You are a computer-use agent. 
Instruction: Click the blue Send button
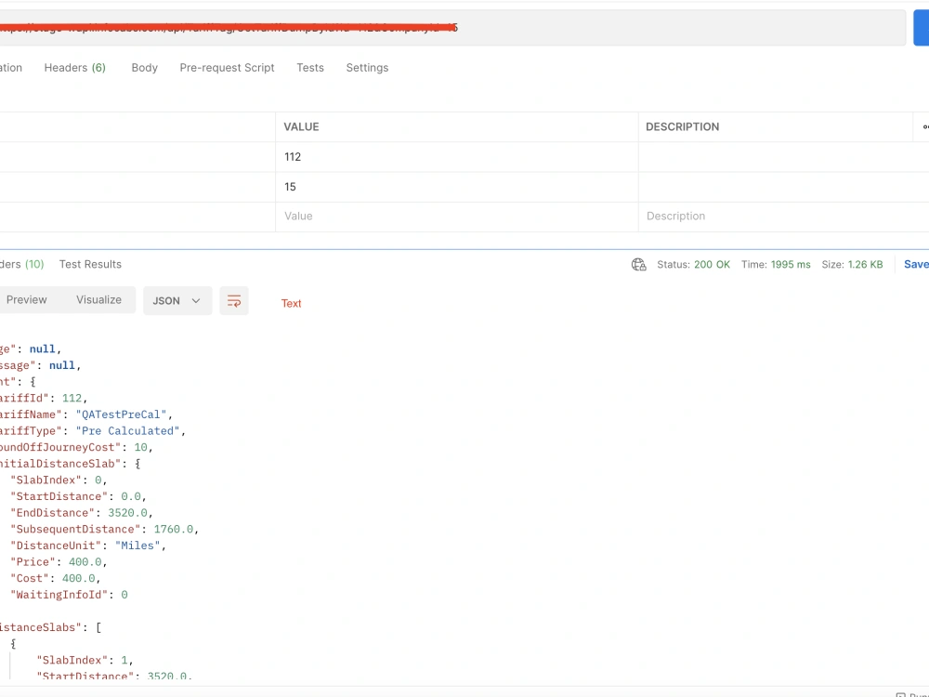coord(922,27)
